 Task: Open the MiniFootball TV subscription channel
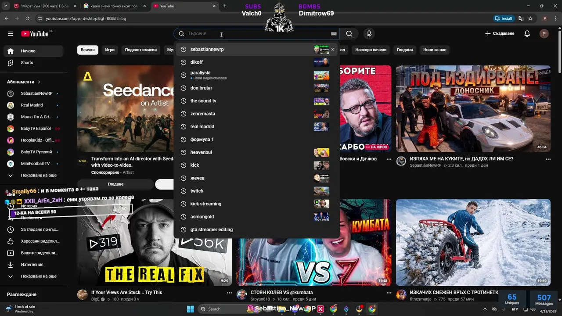(x=33, y=164)
